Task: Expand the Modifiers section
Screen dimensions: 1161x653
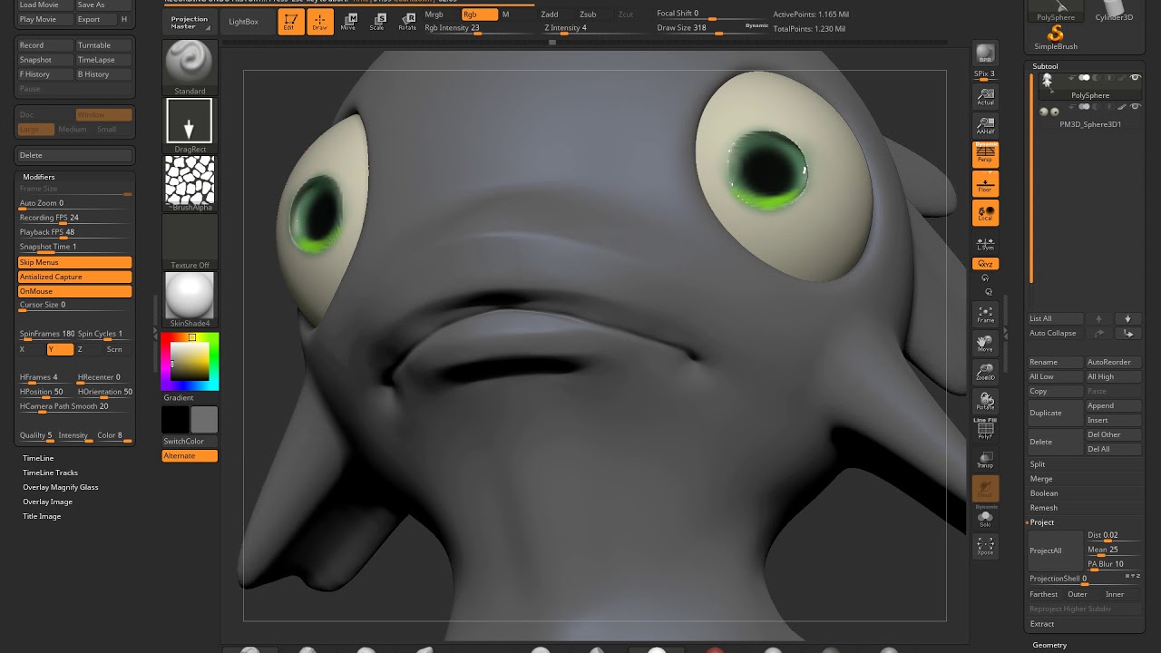Action: [x=39, y=177]
